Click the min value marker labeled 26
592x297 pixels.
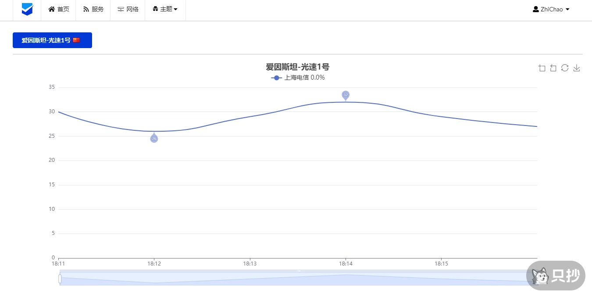(x=154, y=138)
